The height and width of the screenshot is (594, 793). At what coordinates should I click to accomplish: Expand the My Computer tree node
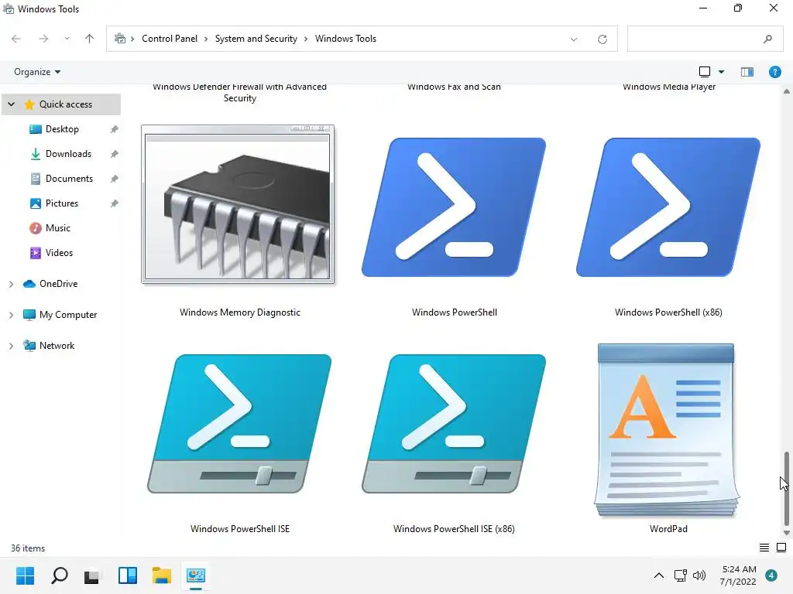click(11, 315)
